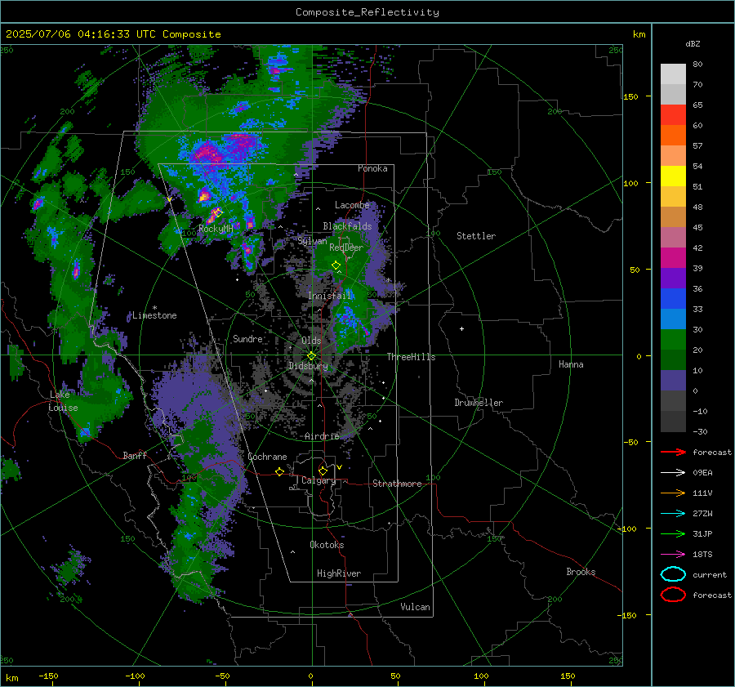735x687 pixels.
Task: Click the Lacombe city label
Action: click(352, 205)
